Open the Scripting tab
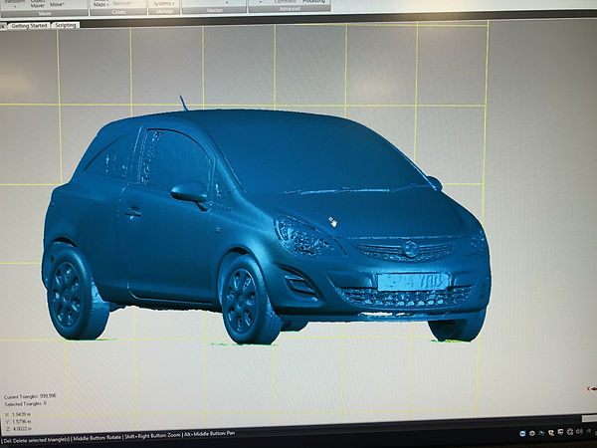The width and height of the screenshot is (597, 448). [66, 25]
